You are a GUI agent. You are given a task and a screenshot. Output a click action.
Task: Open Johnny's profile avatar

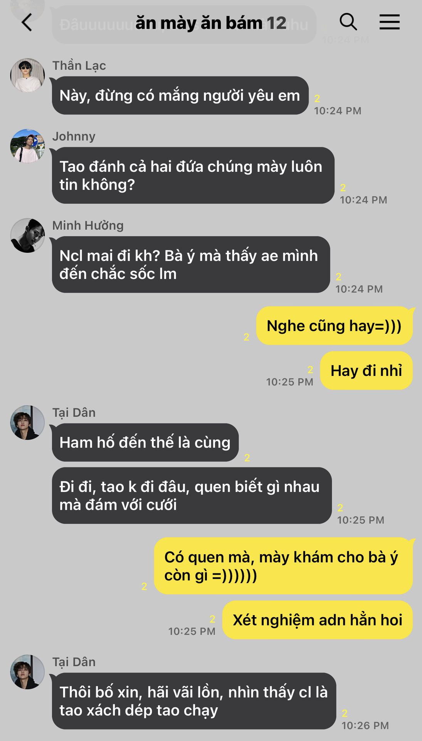[27, 146]
